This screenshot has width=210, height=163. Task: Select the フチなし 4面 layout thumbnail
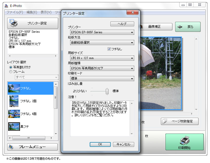pyautogui.click(x=14, y=114)
